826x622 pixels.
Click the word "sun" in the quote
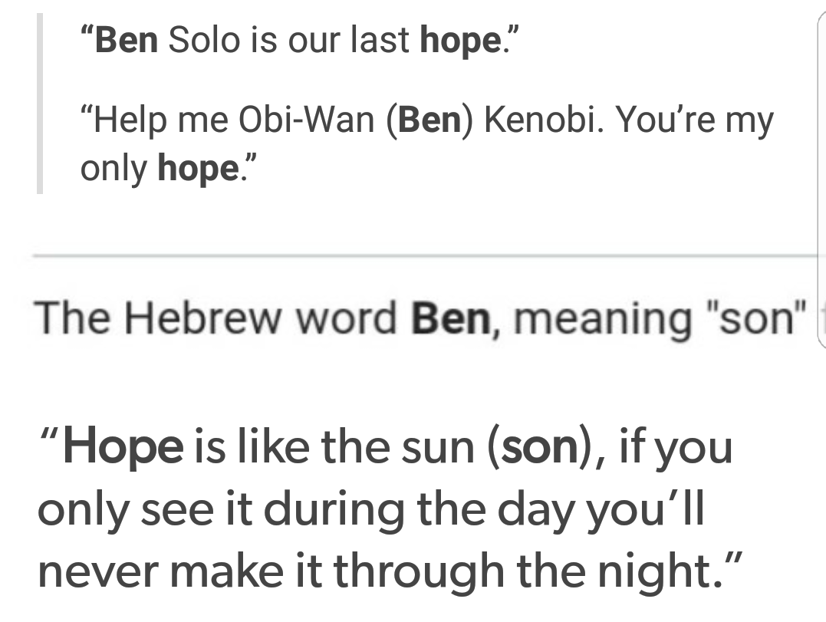coord(443,449)
